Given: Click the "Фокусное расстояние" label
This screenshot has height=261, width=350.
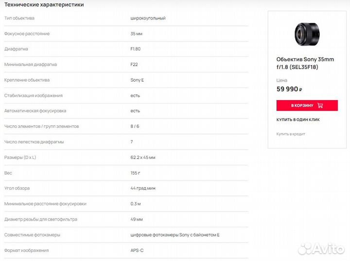Looking at the screenshot, I should pos(27,34).
